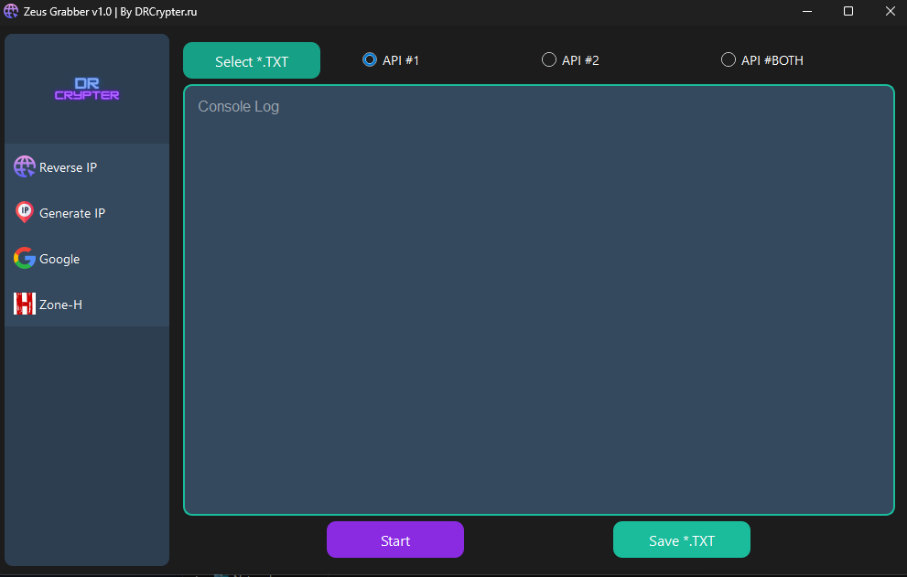
Task: Select the API #2 radio button
Action: (549, 59)
